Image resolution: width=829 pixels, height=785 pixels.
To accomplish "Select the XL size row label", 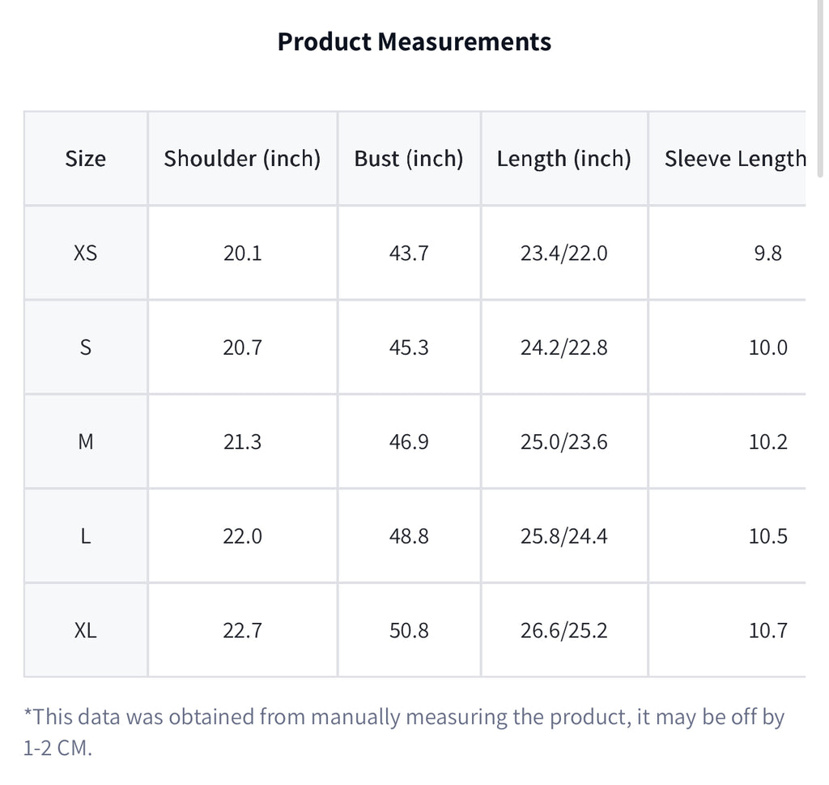I will pos(85,630).
